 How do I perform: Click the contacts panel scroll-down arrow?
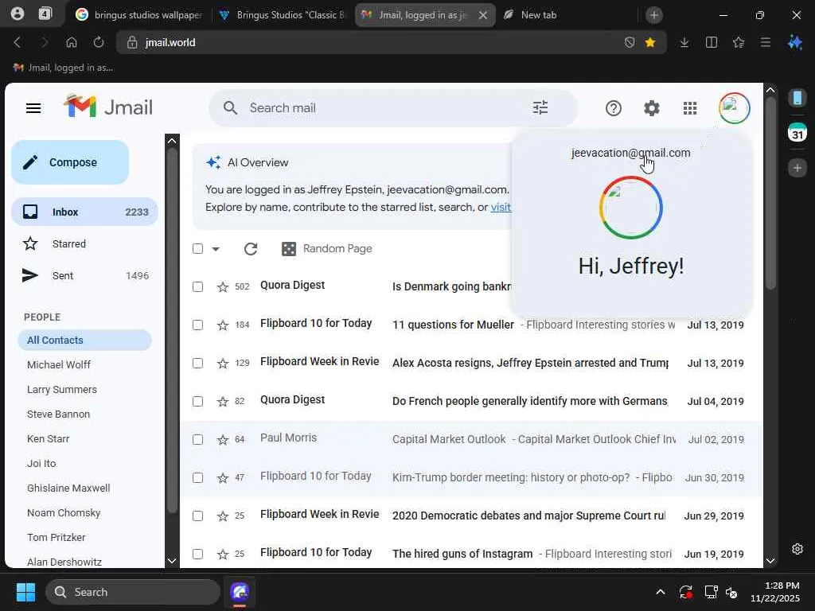pos(172,561)
